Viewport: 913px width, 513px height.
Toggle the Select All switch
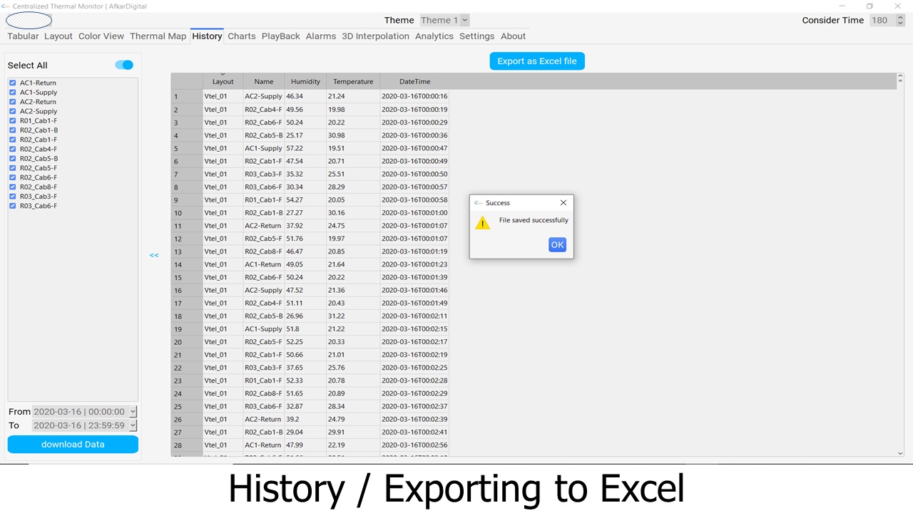(x=124, y=65)
